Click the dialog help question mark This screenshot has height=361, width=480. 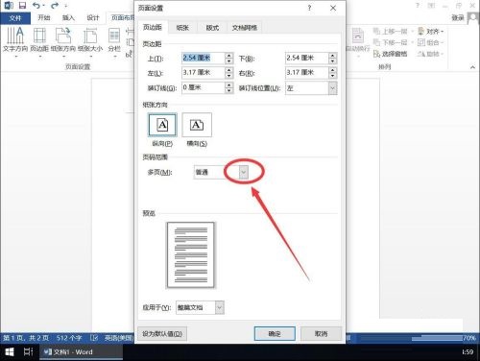coord(309,8)
